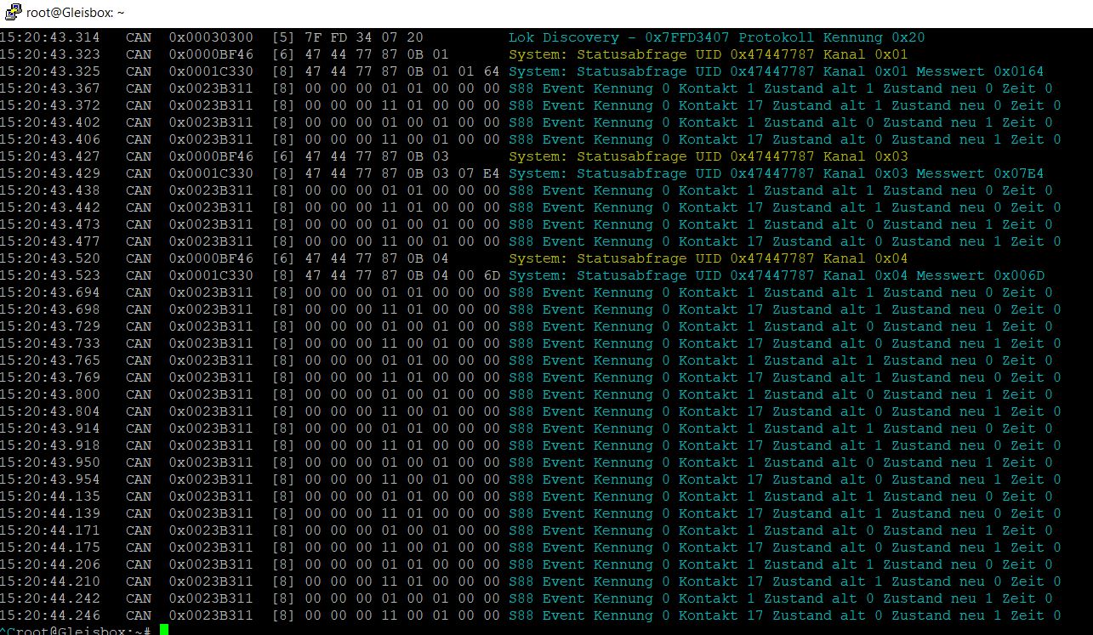Screen dimensions: 1093x635
Task: Click Kanal 0x01 in the 15:20:43.323 row
Action: (866, 54)
